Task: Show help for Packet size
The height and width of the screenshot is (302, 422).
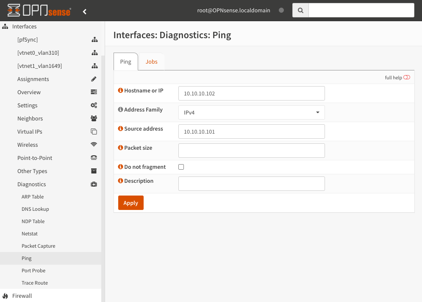Action: (121, 148)
